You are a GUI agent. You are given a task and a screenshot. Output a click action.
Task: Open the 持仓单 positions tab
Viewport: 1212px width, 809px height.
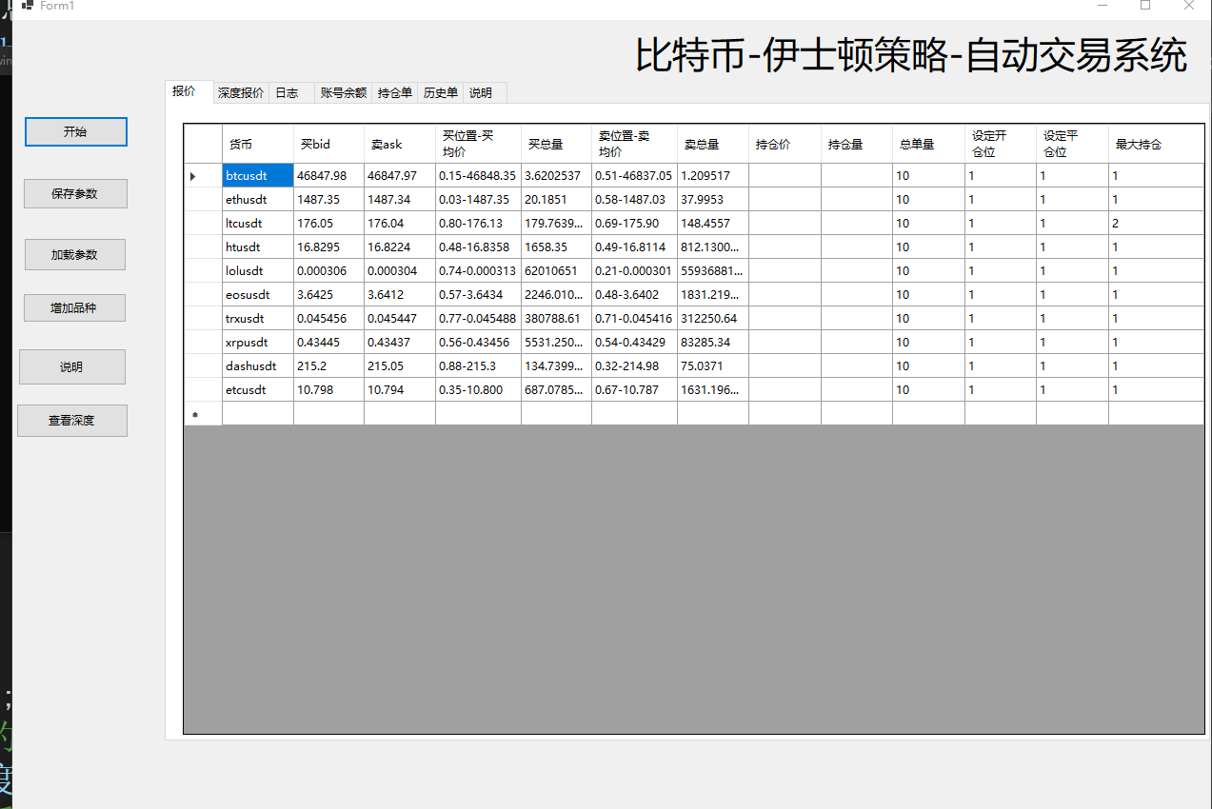click(x=394, y=92)
